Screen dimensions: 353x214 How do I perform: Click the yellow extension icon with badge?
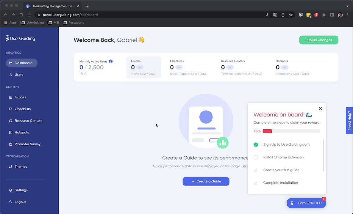[308, 15]
